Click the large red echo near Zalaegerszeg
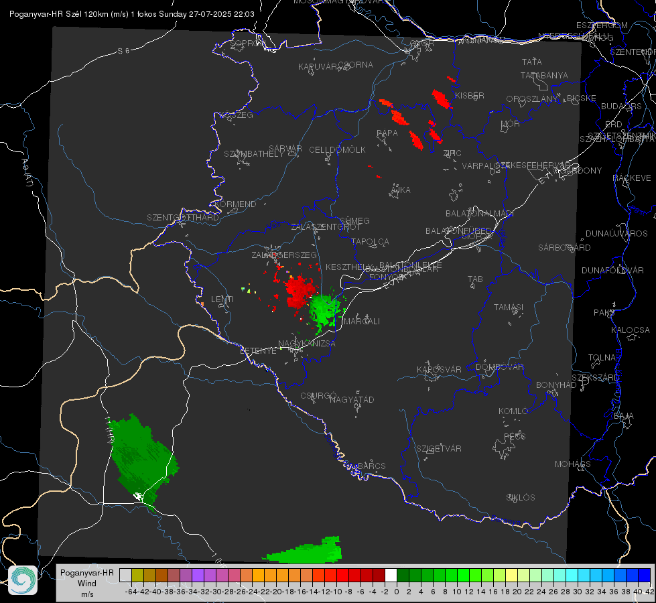The width and height of the screenshot is (656, 603). 298,291
